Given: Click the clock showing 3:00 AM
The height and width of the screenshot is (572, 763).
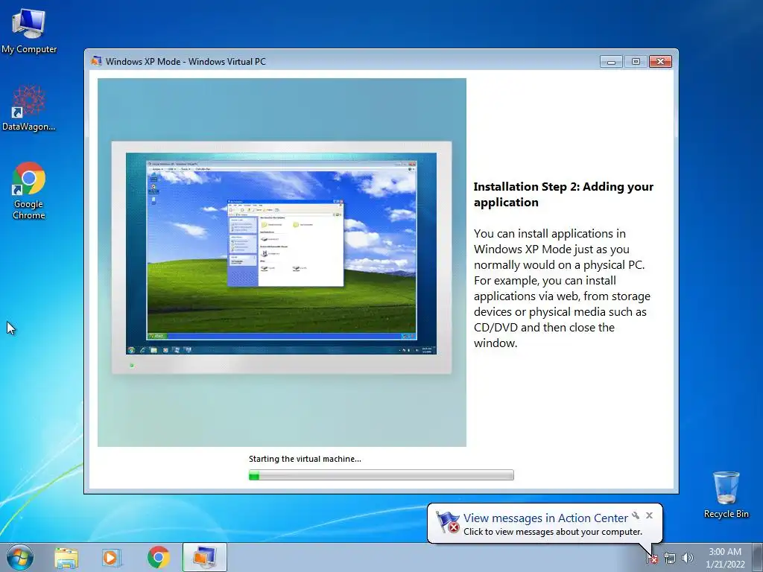Looking at the screenshot, I should point(725,558).
